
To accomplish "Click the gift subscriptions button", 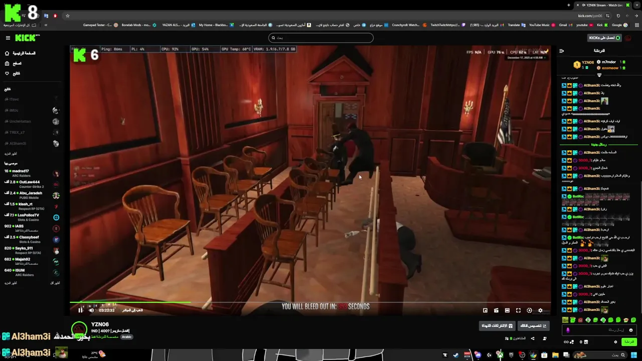I will (x=498, y=326).
